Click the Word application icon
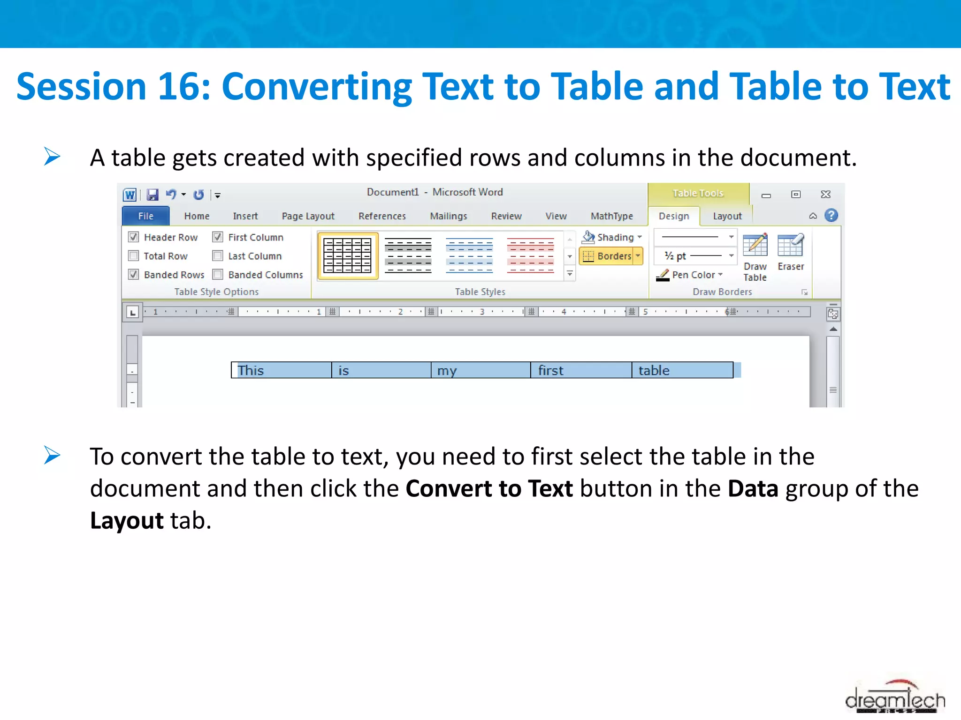The height and width of the screenshot is (720, 961). [130, 195]
